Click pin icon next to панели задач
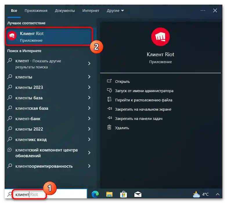 pyautogui.click(x=109, y=118)
